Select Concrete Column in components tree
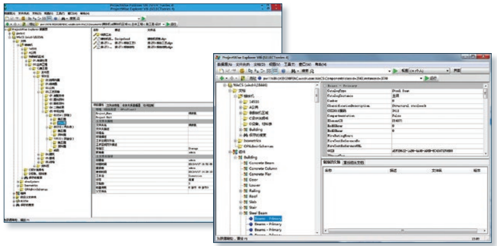 263,169
